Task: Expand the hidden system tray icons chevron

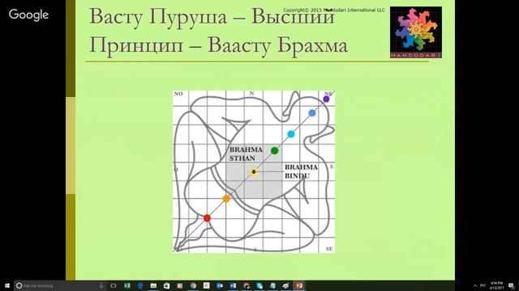Action: pos(475,285)
